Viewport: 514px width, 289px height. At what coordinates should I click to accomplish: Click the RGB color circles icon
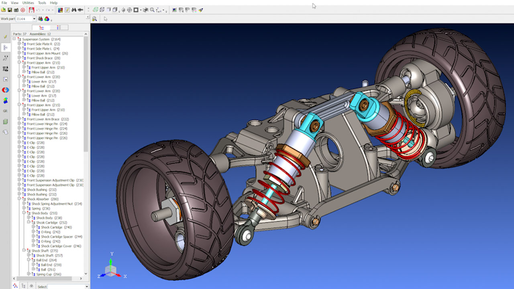pyautogui.click(x=47, y=19)
